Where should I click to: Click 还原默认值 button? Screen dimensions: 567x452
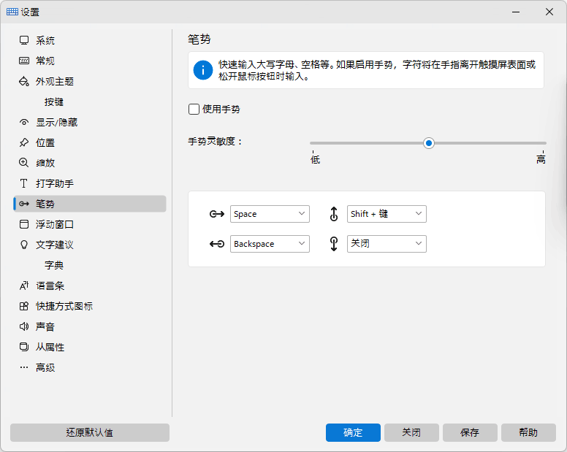click(x=90, y=432)
